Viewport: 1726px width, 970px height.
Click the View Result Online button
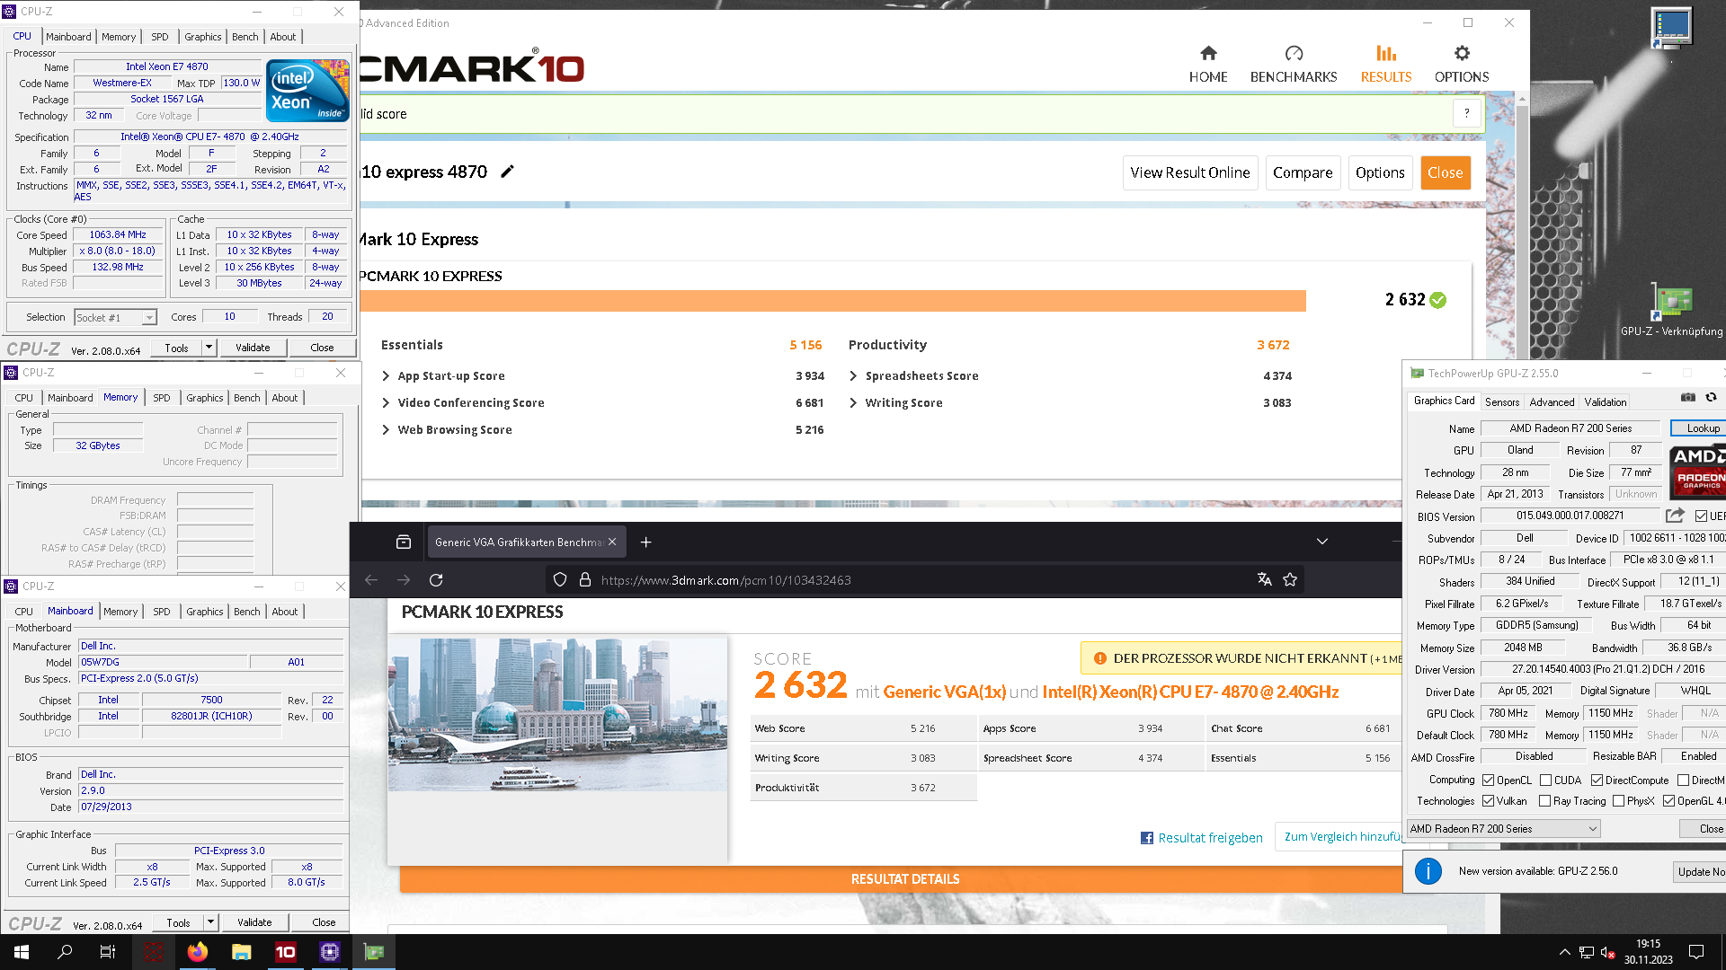[1189, 172]
